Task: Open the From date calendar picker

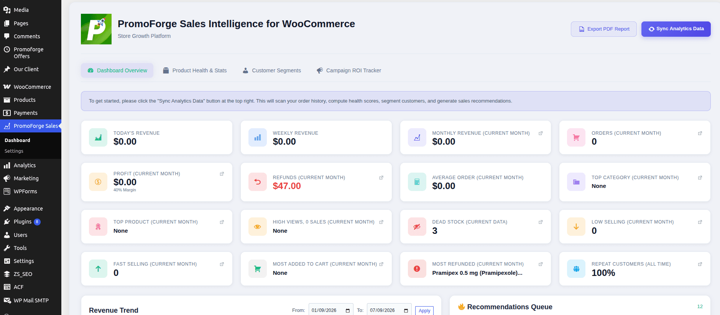Action: [x=348, y=310]
